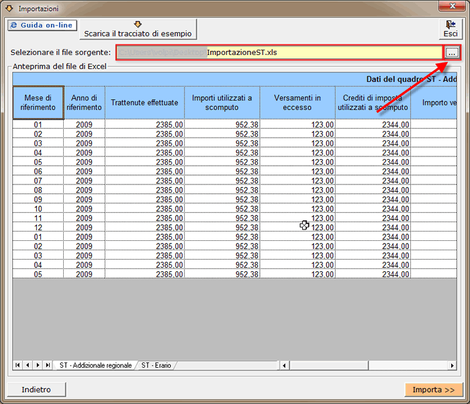Select the Versamenti in eccesso header
Image resolution: width=470 pixels, height=404 pixels.
[x=297, y=103]
